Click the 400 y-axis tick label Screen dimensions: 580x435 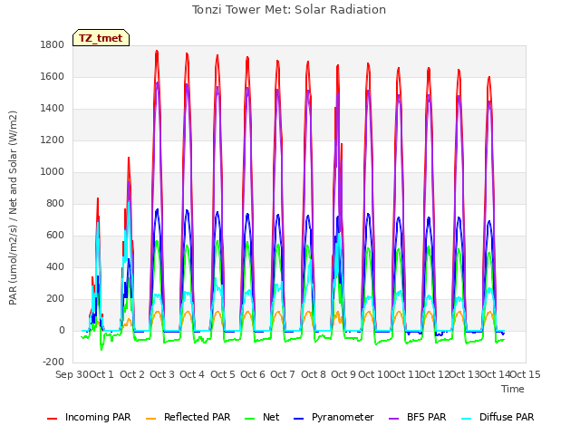click(55, 267)
